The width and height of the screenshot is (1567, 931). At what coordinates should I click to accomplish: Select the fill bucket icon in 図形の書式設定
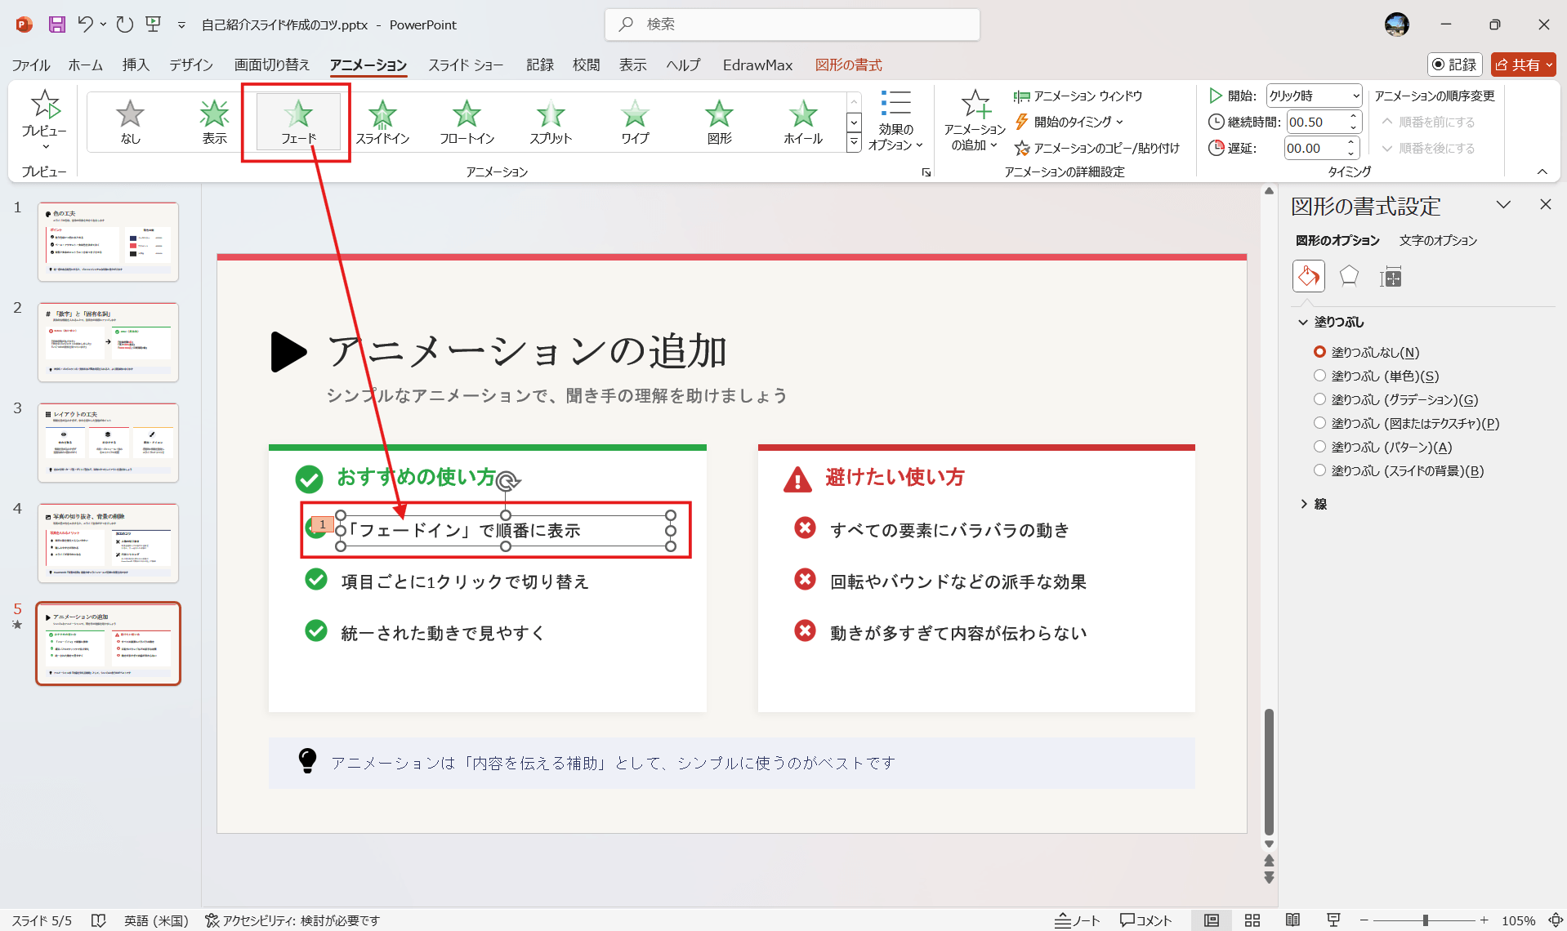(x=1308, y=276)
